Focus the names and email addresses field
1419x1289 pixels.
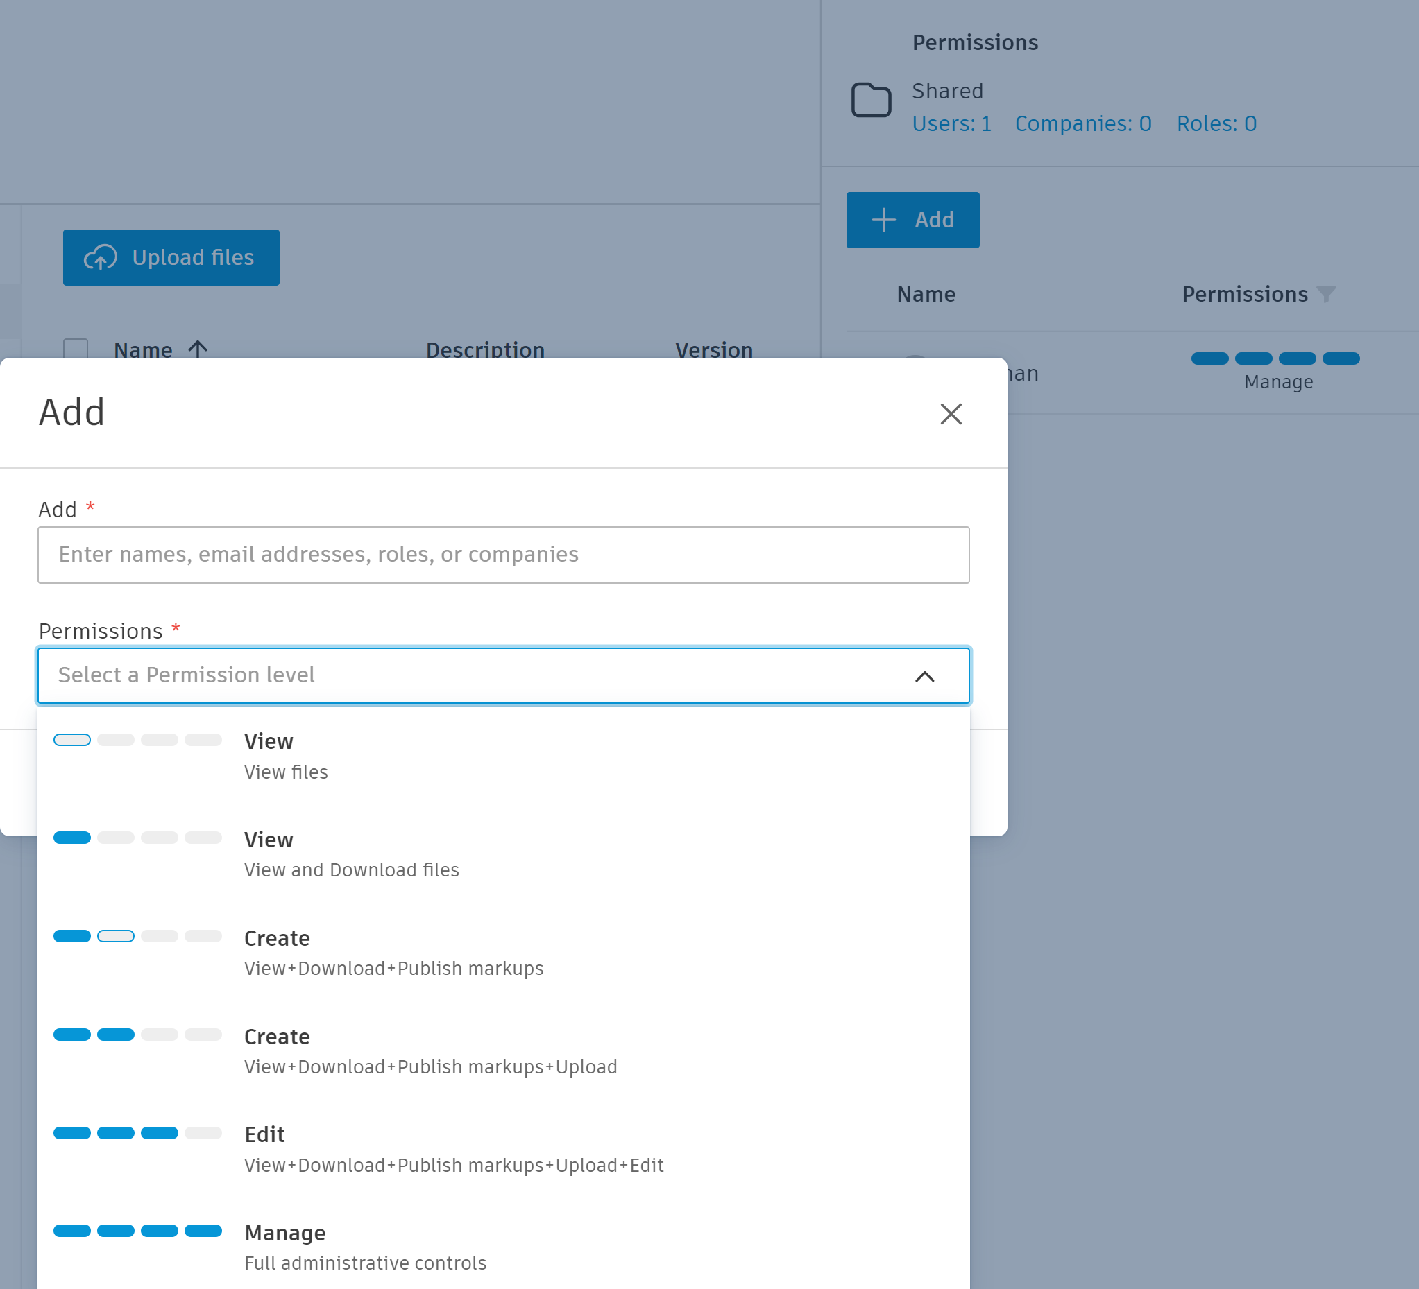pyautogui.click(x=503, y=555)
